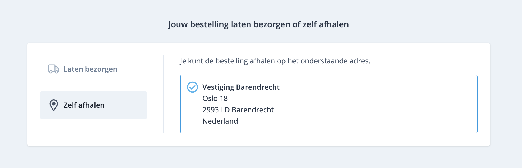Viewport: 522px width, 168px height.
Task: Click the delivery truck icon
Action: (x=53, y=69)
